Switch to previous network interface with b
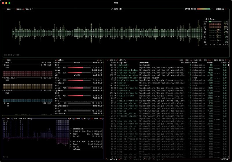This screenshot has width=232, height=162. (x=92, y=119)
